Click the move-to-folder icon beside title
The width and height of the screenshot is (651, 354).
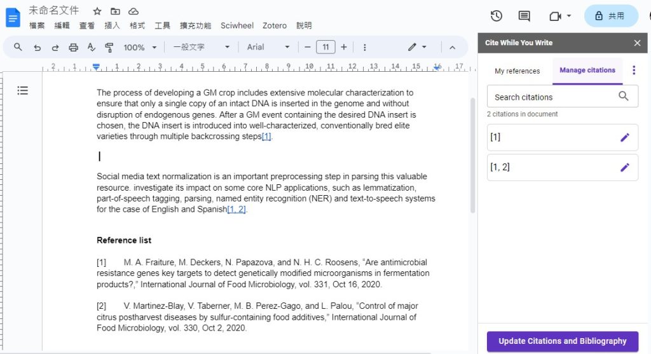click(116, 11)
